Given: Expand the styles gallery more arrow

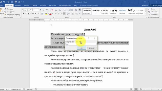Looking at the screenshot, I should tap(146, 14).
